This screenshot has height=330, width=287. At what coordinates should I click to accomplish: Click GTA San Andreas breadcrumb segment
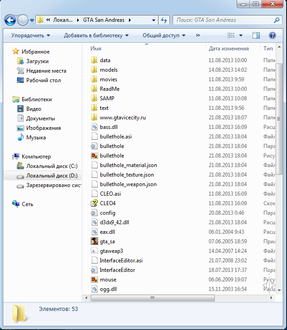(104, 20)
